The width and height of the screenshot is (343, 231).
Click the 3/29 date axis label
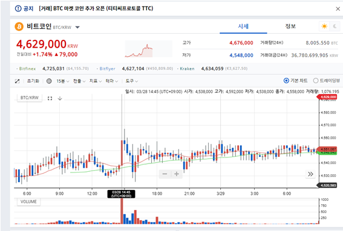click(220, 194)
